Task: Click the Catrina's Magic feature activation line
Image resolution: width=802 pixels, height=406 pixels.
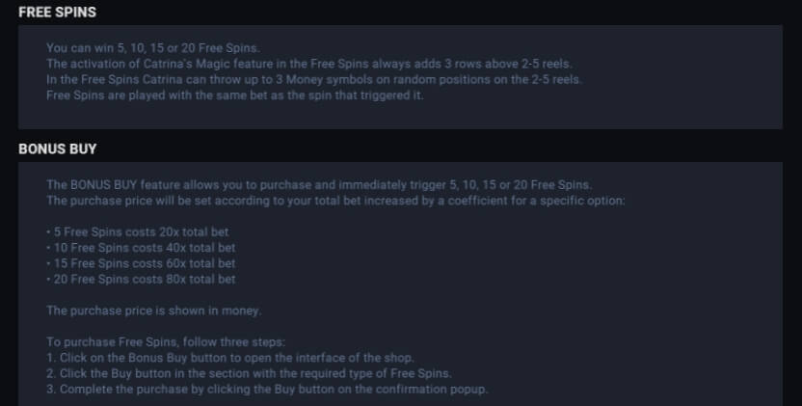Action: pos(308,64)
